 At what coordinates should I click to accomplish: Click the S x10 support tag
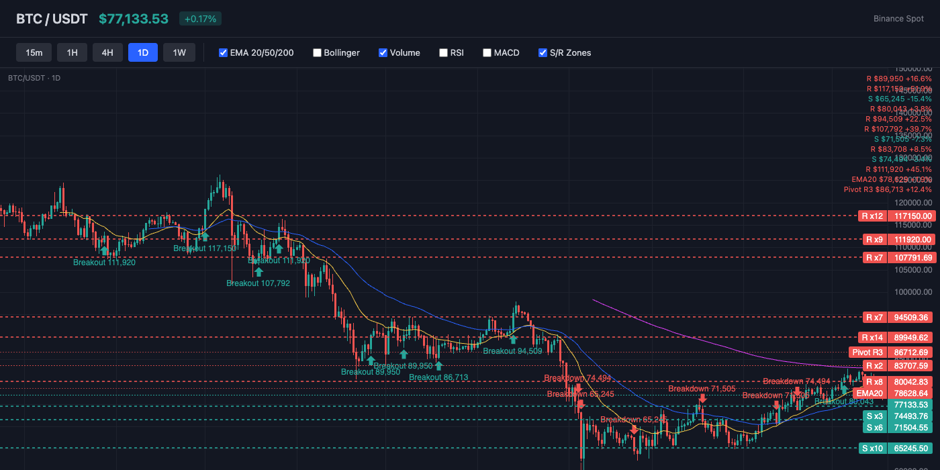tap(872, 448)
